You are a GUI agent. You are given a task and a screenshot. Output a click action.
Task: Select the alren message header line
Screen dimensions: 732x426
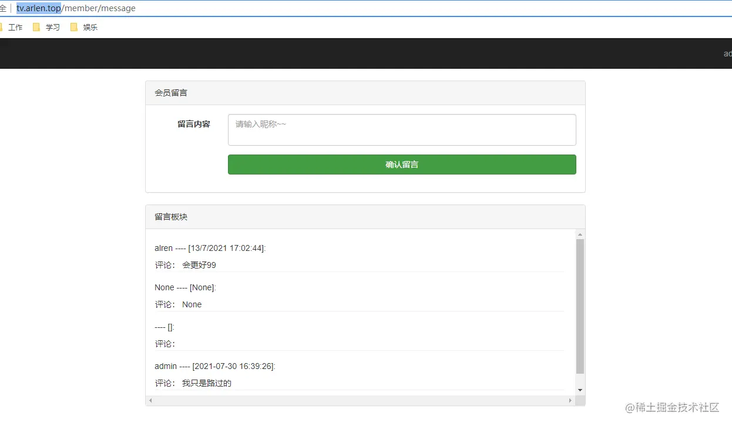(210, 249)
